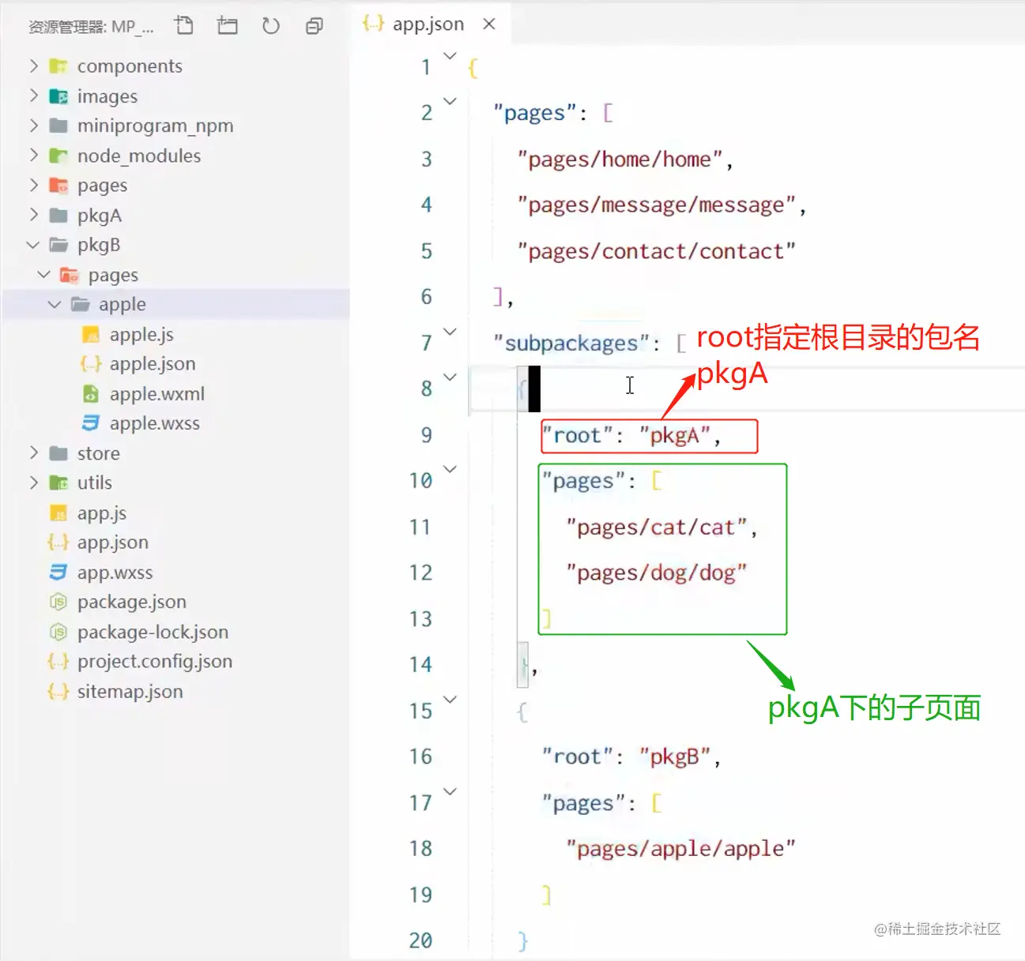
Task: Open app.wxss in the file tree
Action: (115, 572)
